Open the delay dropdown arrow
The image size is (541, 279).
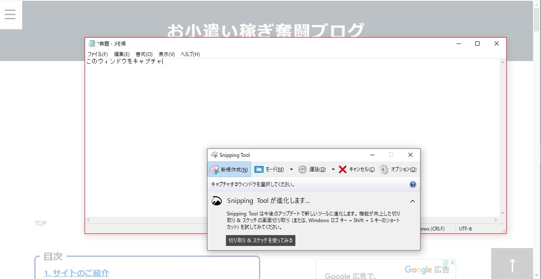coord(333,169)
